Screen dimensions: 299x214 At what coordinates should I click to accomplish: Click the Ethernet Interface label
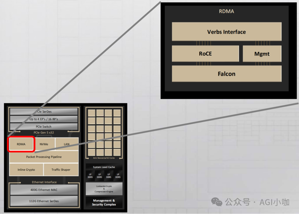click(x=44, y=182)
